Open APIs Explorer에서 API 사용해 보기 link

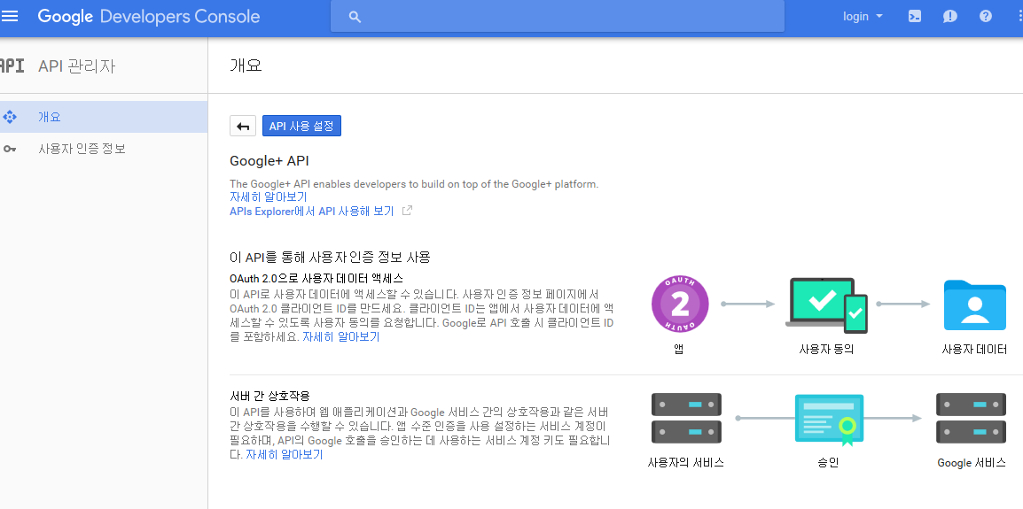[311, 212]
